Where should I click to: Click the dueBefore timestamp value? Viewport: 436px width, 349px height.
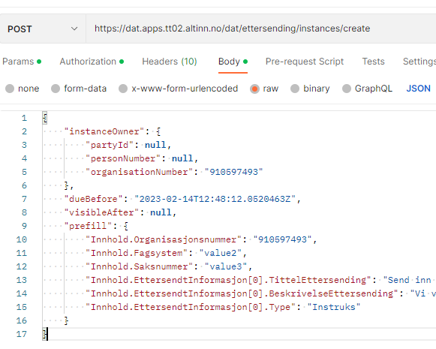click(215, 199)
